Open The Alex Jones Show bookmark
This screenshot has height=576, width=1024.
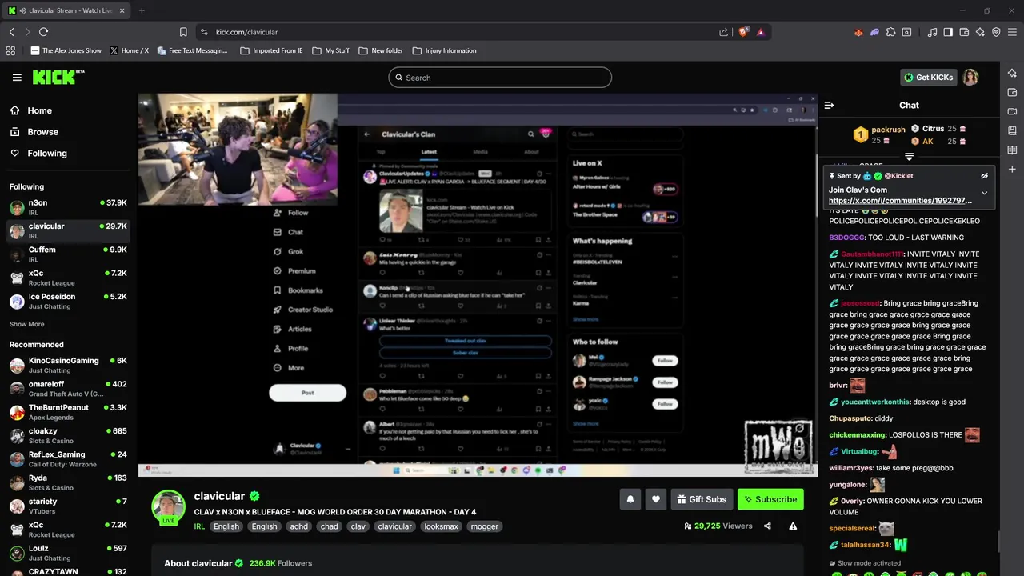point(66,50)
